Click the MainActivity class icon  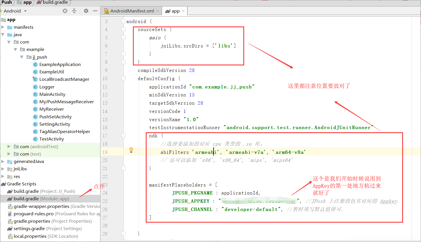[35, 94]
